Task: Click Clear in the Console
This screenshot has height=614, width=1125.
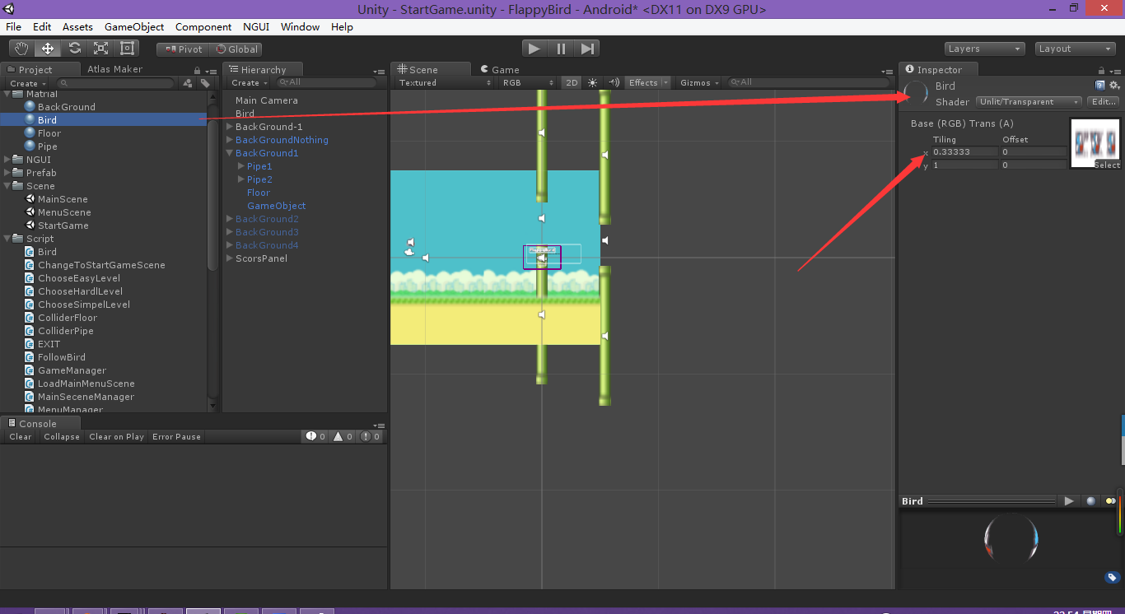Action: (21, 437)
